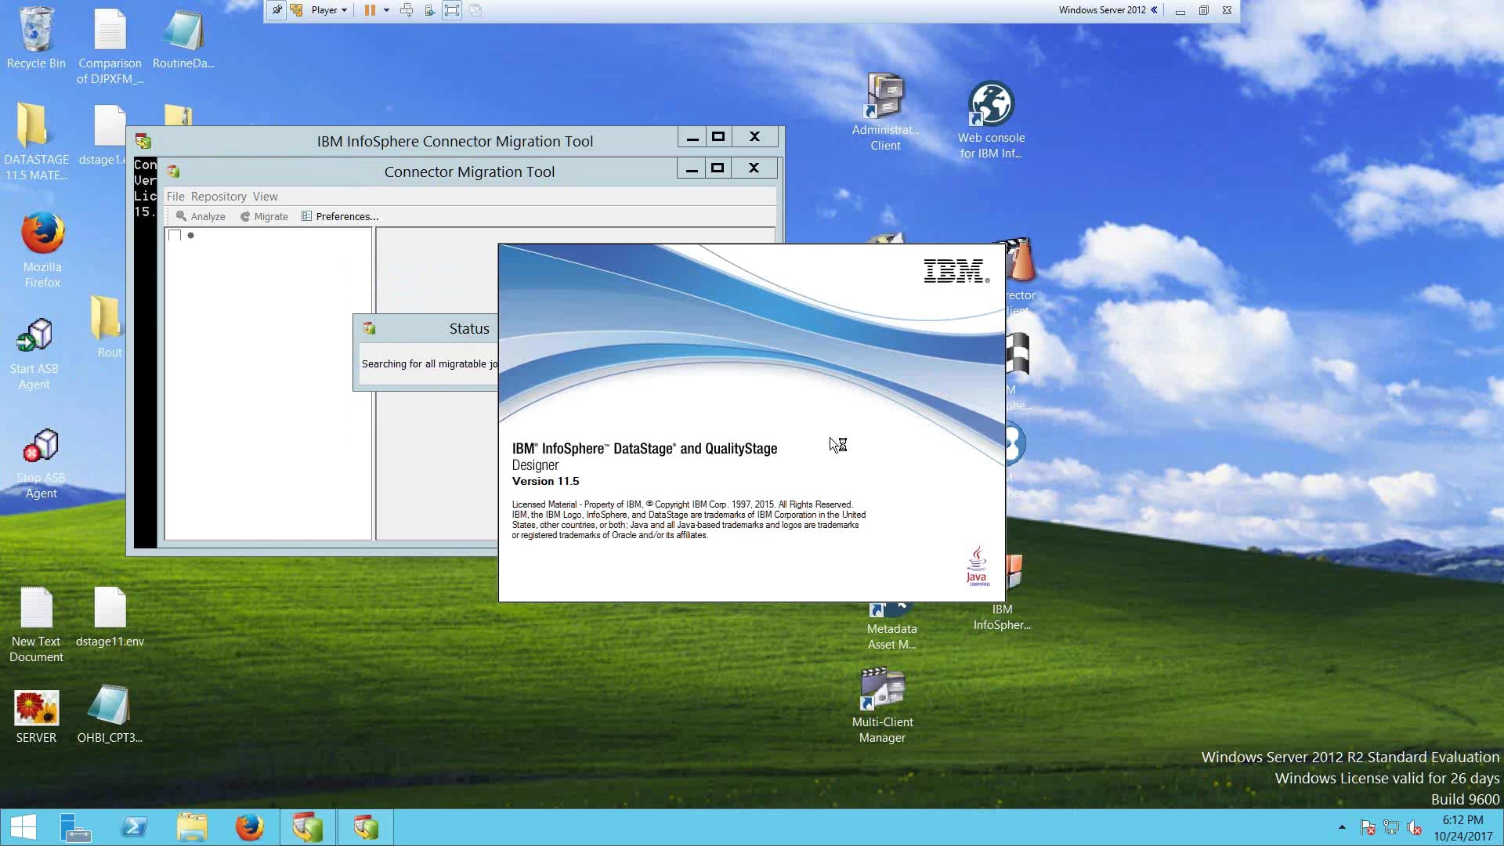Minimize IBM InfoSphere Connector Migration Tool window

click(692, 137)
